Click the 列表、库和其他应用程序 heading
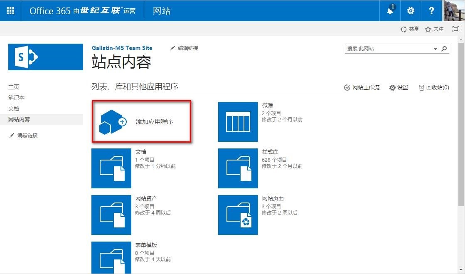This screenshot has height=274, width=465. [x=135, y=86]
